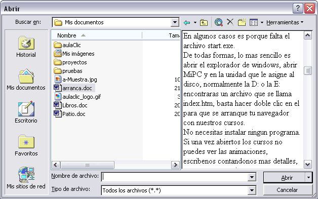Select the Mis imágenes folder
The image size is (318, 199).
point(74,54)
